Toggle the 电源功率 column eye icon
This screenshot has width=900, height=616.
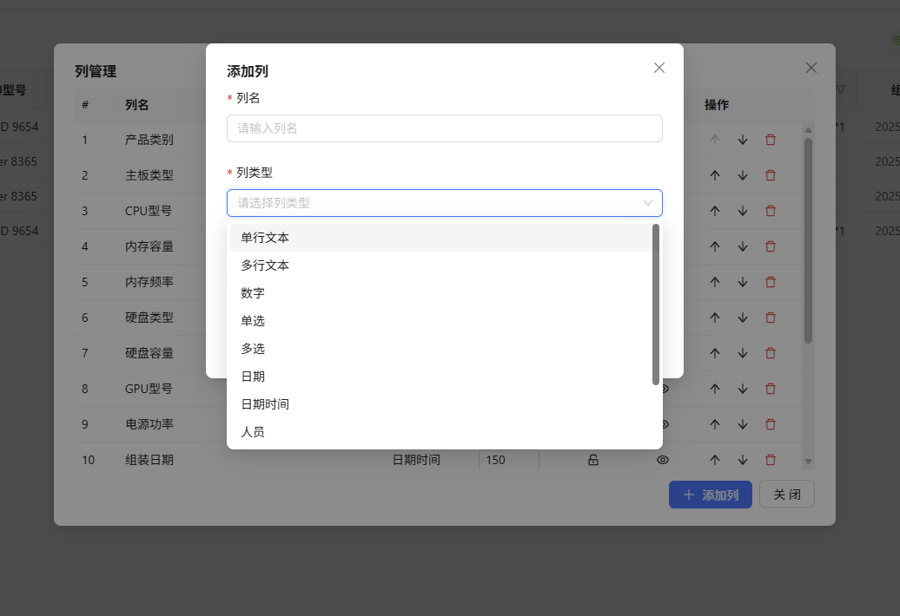(663, 424)
